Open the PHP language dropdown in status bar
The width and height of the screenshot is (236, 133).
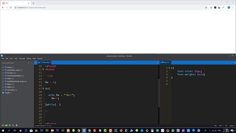pos(221,126)
